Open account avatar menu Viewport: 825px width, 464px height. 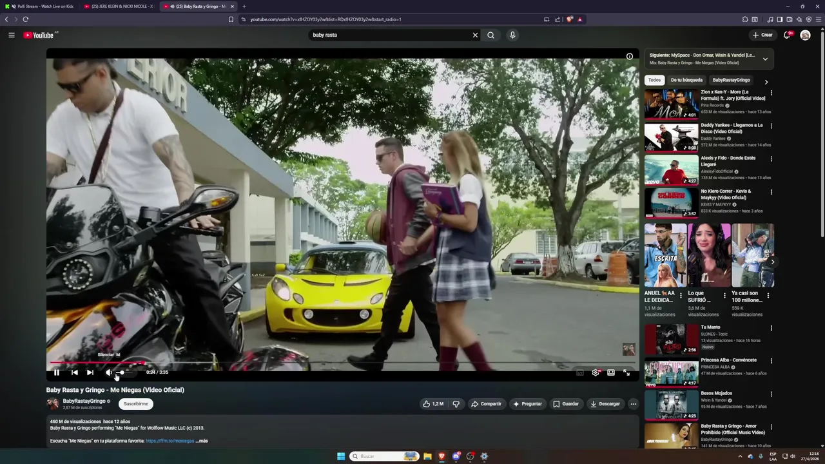[x=805, y=35]
